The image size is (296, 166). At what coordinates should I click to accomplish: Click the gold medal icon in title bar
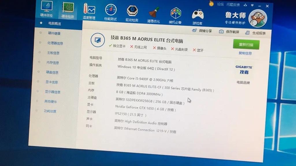(211, 3)
